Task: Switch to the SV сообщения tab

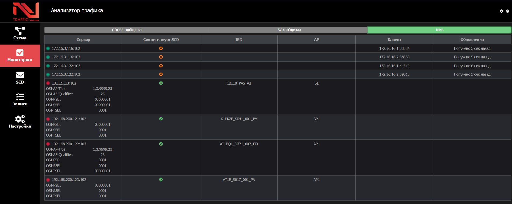Action: (x=289, y=30)
